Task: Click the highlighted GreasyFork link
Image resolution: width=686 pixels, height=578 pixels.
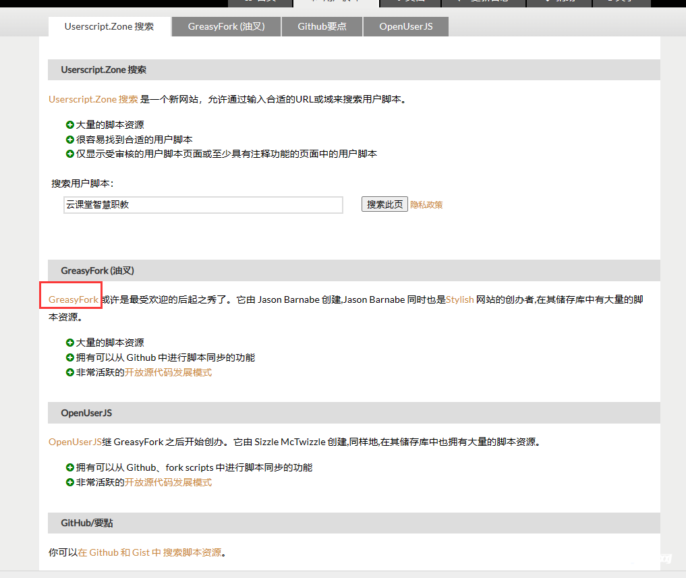Action: (x=69, y=299)
